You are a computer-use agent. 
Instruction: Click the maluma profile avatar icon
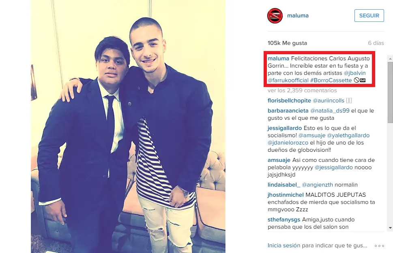[x=275, y=15]
